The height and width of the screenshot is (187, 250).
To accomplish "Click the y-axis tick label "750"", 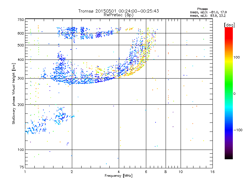I will [x=21, y=20].
